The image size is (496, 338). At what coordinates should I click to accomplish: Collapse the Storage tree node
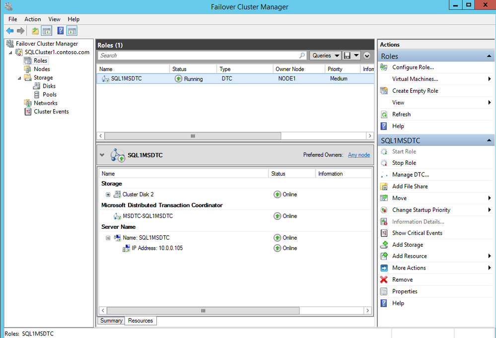(19, 78)
